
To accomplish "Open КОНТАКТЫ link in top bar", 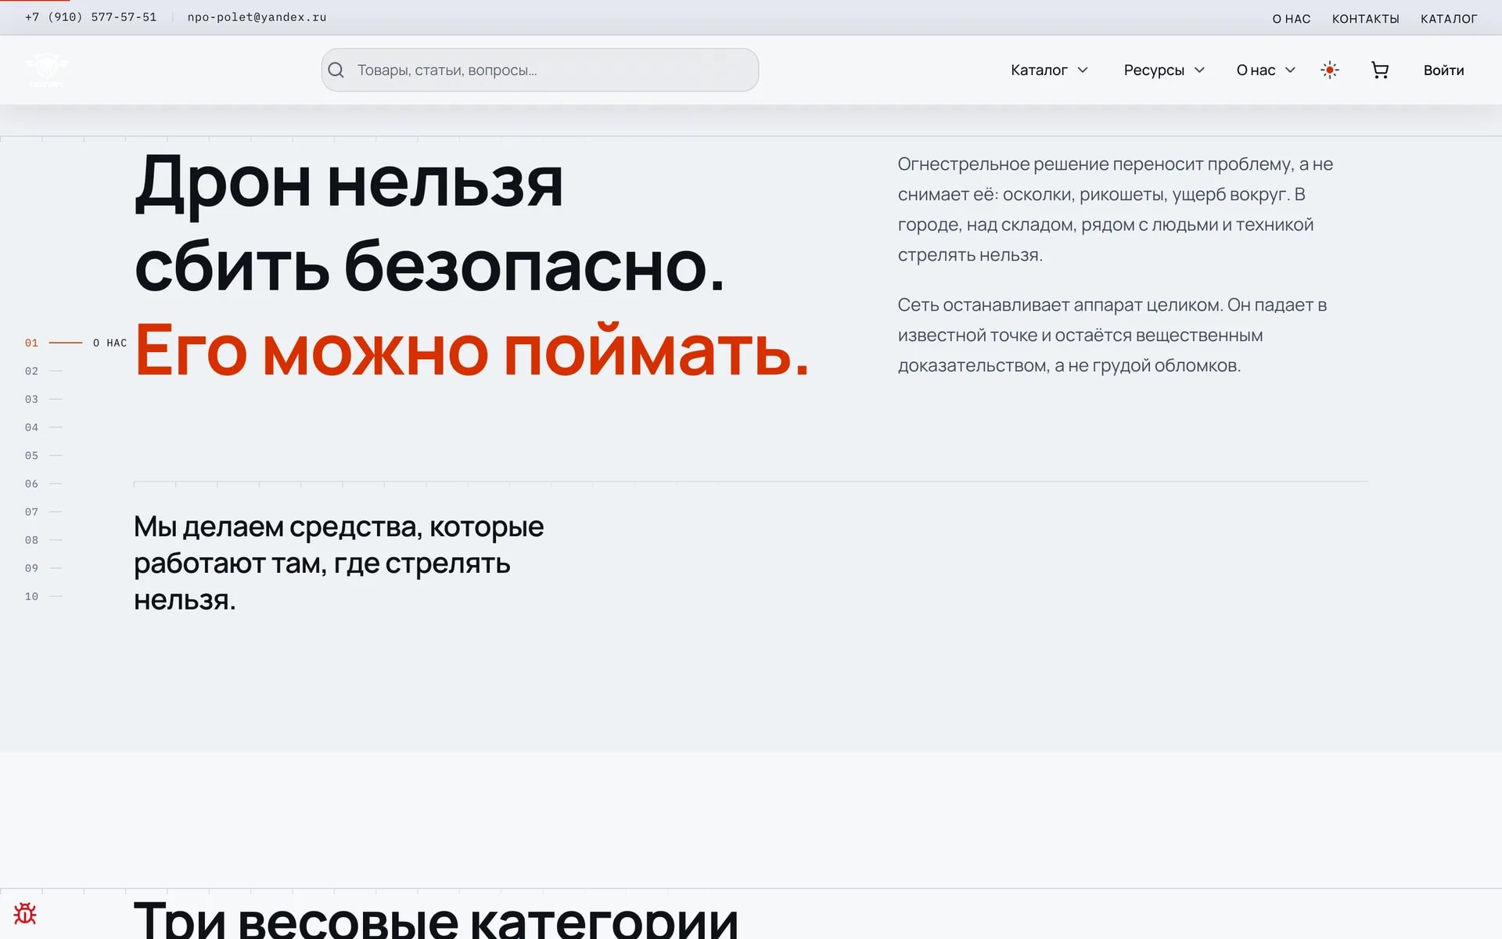I will tap(1365, 19).
